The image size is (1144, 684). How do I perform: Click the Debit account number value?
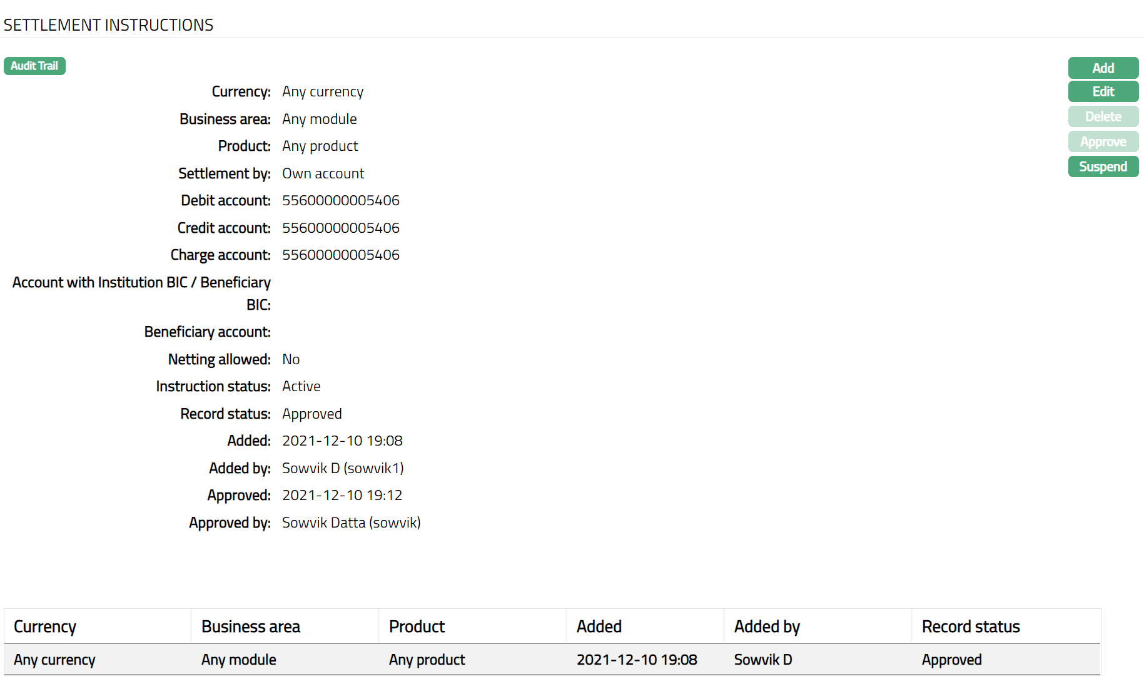340,200
